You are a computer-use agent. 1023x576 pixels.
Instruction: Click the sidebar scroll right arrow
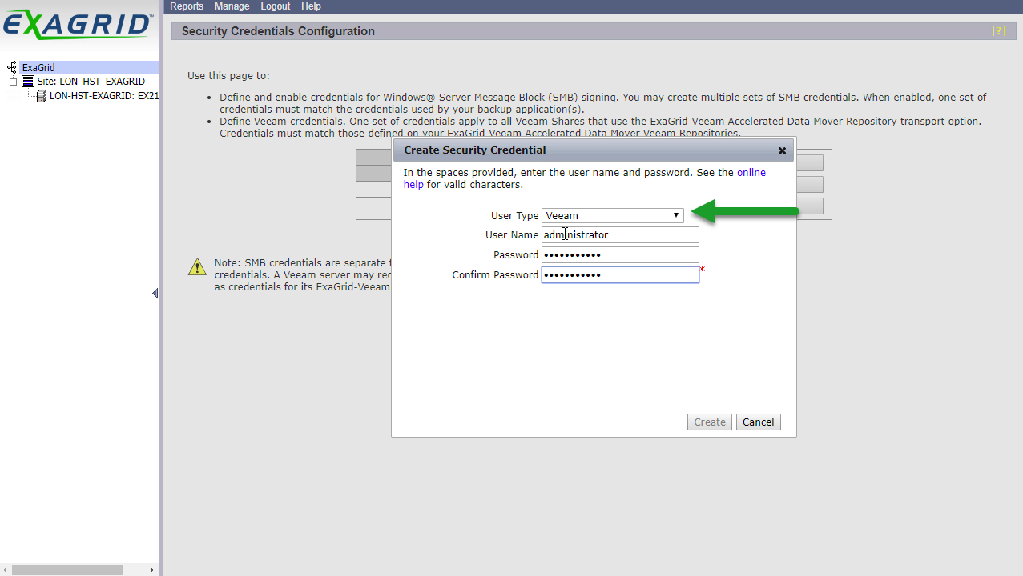point(153,570)
